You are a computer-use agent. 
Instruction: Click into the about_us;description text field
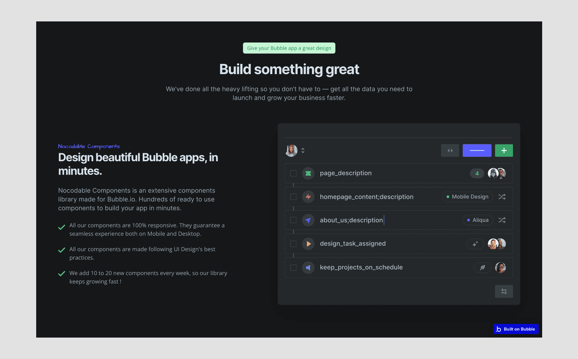coord(351,220)
